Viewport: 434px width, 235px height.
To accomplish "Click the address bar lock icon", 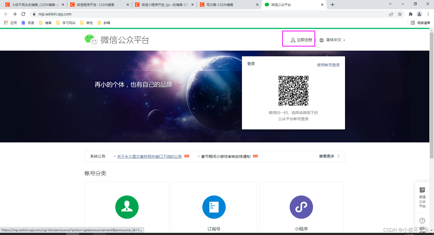I will (x=34, y=14).
